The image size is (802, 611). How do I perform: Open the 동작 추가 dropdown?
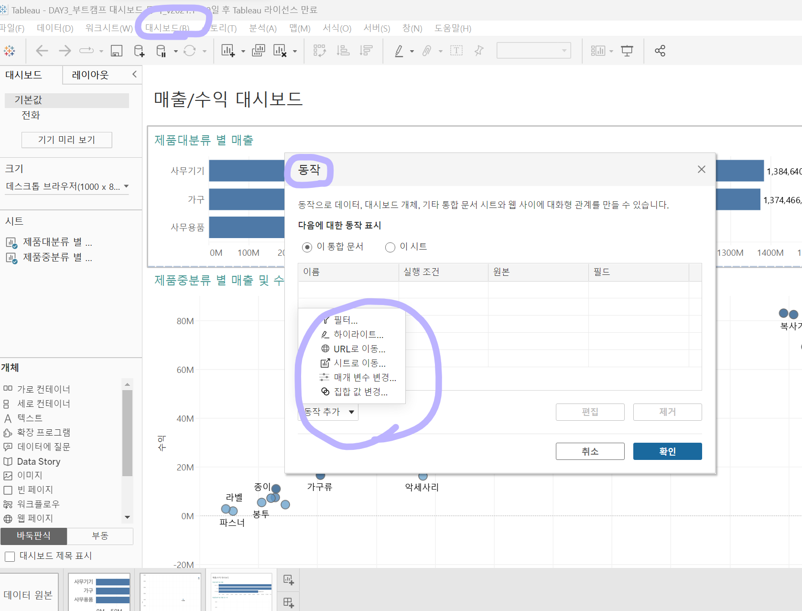tap(328, 412)
